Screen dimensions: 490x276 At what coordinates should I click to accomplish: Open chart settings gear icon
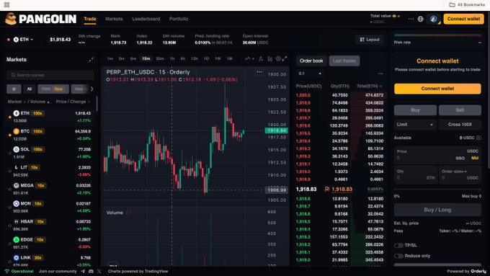278,59
